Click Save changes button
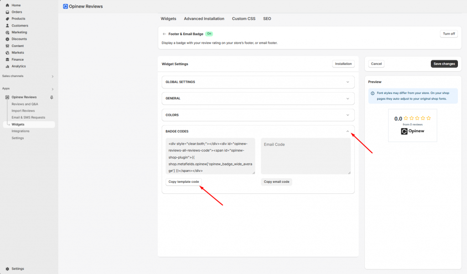 click(x=444, y=64)
